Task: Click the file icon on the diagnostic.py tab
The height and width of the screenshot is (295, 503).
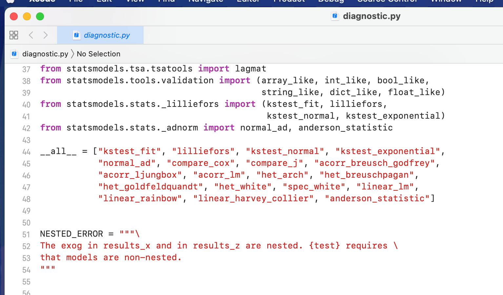Action: pos(76,35)
